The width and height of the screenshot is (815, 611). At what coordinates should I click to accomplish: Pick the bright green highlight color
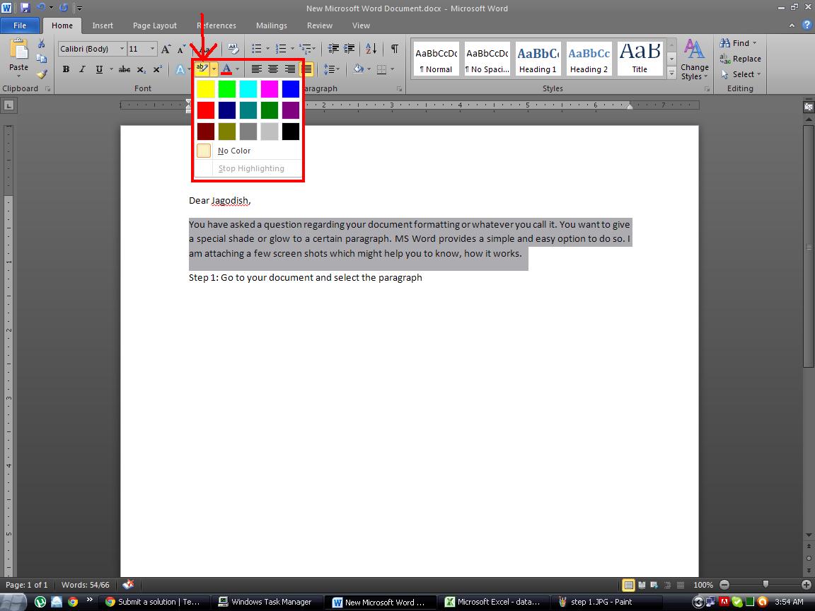(226, 89)
